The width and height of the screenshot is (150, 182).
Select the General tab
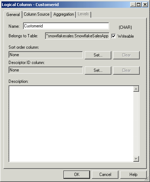[x=13, y=15]
